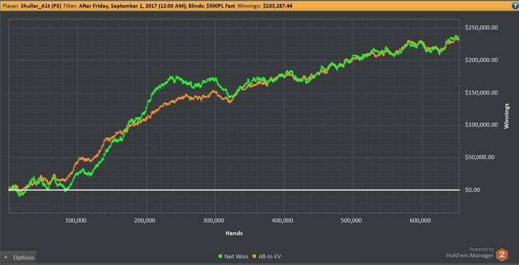Viewport: 519px width, 265px height.
Task: Click the $0.00 axis label
Action: 473,190
